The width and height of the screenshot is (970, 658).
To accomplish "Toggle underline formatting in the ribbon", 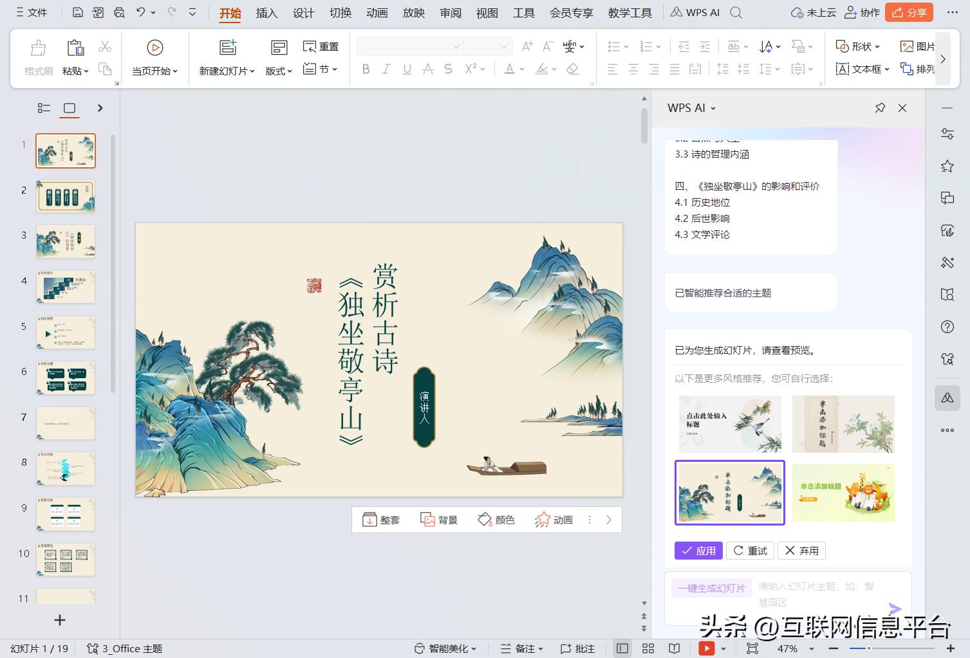I will coord(406,69).
